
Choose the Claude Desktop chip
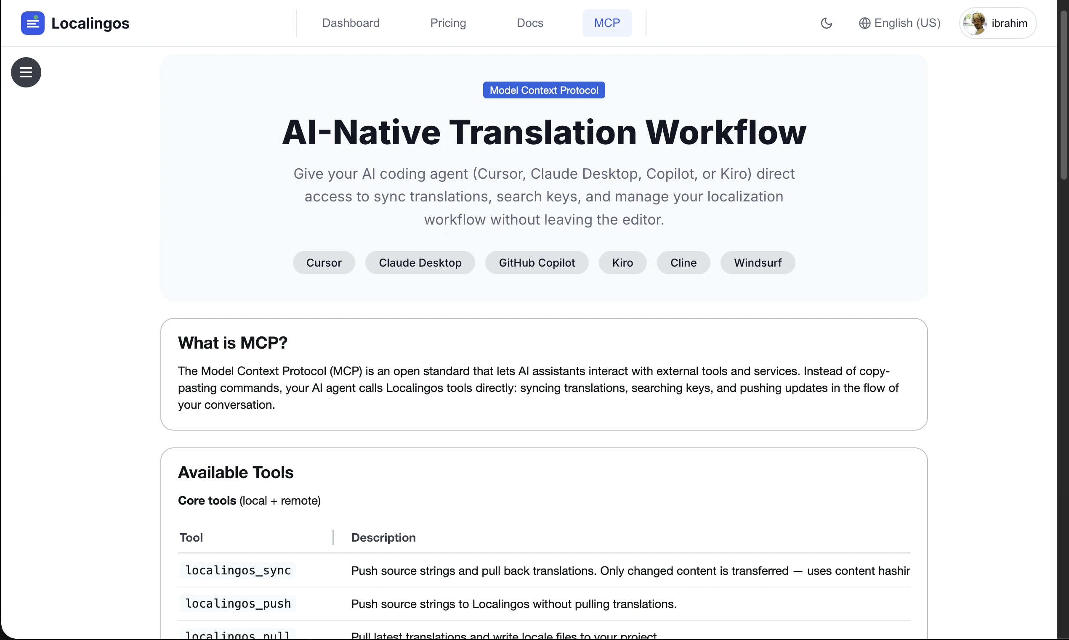click(420, 263)
